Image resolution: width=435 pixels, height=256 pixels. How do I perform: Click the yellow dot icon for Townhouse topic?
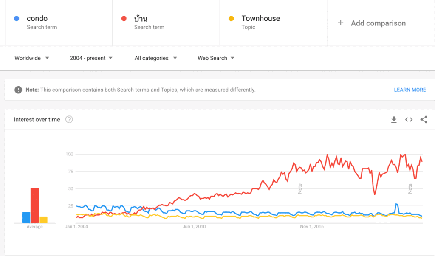coord(232,18)
